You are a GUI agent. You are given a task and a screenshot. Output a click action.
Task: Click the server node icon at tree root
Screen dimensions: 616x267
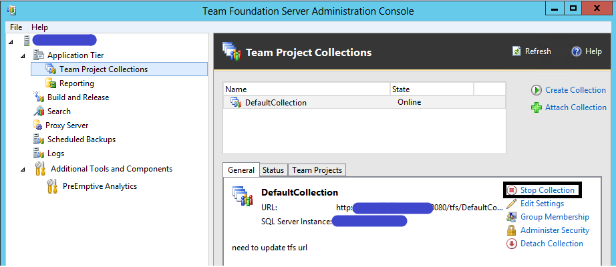27,40
